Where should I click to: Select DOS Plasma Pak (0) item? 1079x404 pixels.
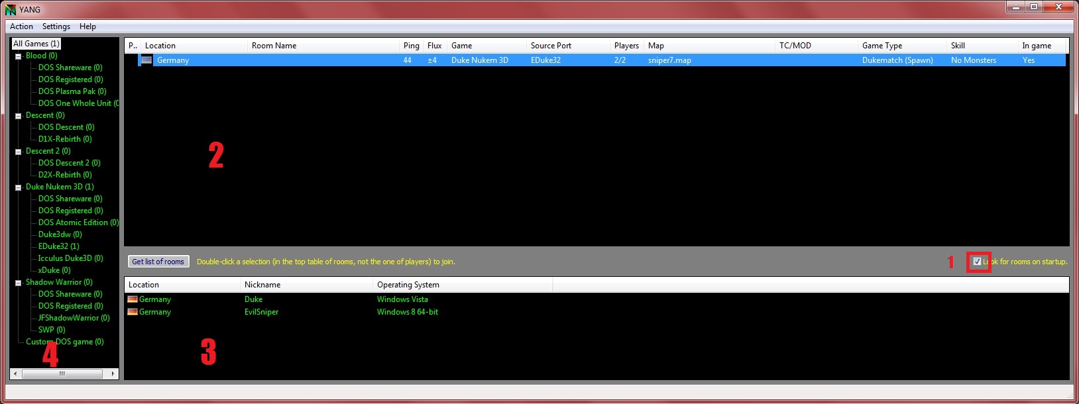(x=72, y=91)
